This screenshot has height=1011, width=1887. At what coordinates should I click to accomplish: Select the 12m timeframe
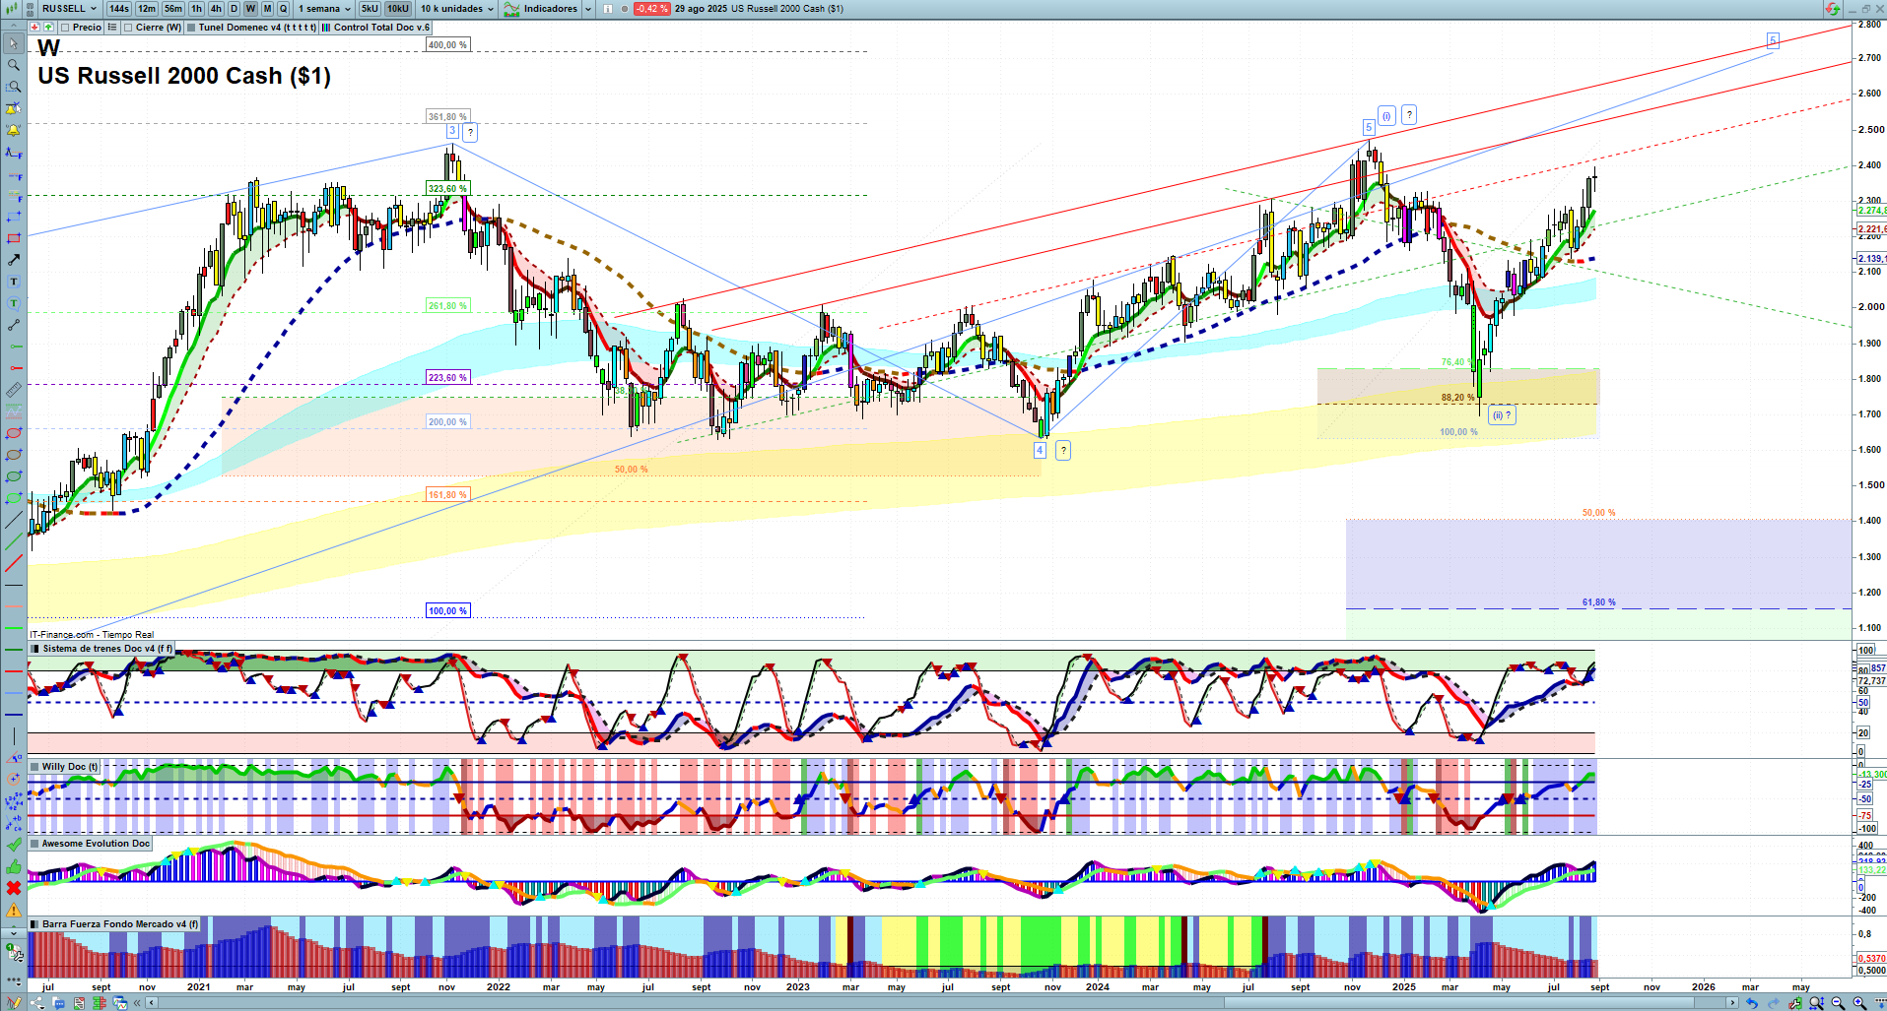(x=147, y=9)
